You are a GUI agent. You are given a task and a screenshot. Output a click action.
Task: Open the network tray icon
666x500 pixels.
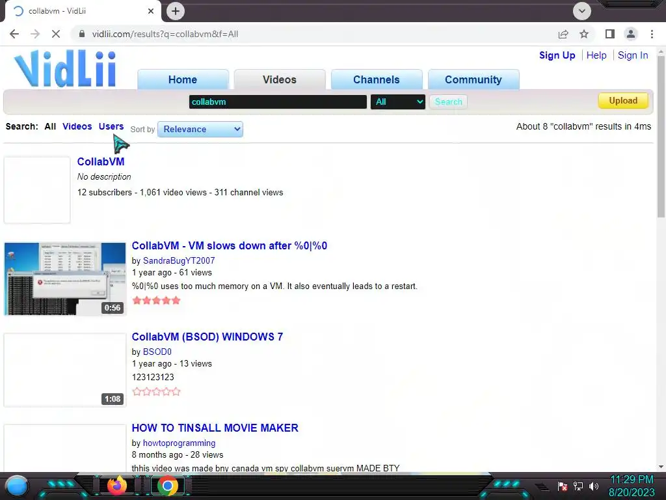point(578,486)
